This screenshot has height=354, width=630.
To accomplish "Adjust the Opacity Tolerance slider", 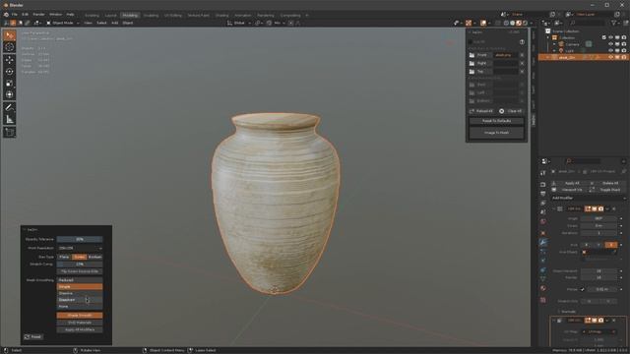I will pos(80,239).
